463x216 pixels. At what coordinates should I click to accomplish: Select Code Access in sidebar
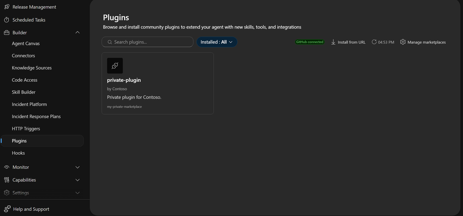tap(25, 80)
